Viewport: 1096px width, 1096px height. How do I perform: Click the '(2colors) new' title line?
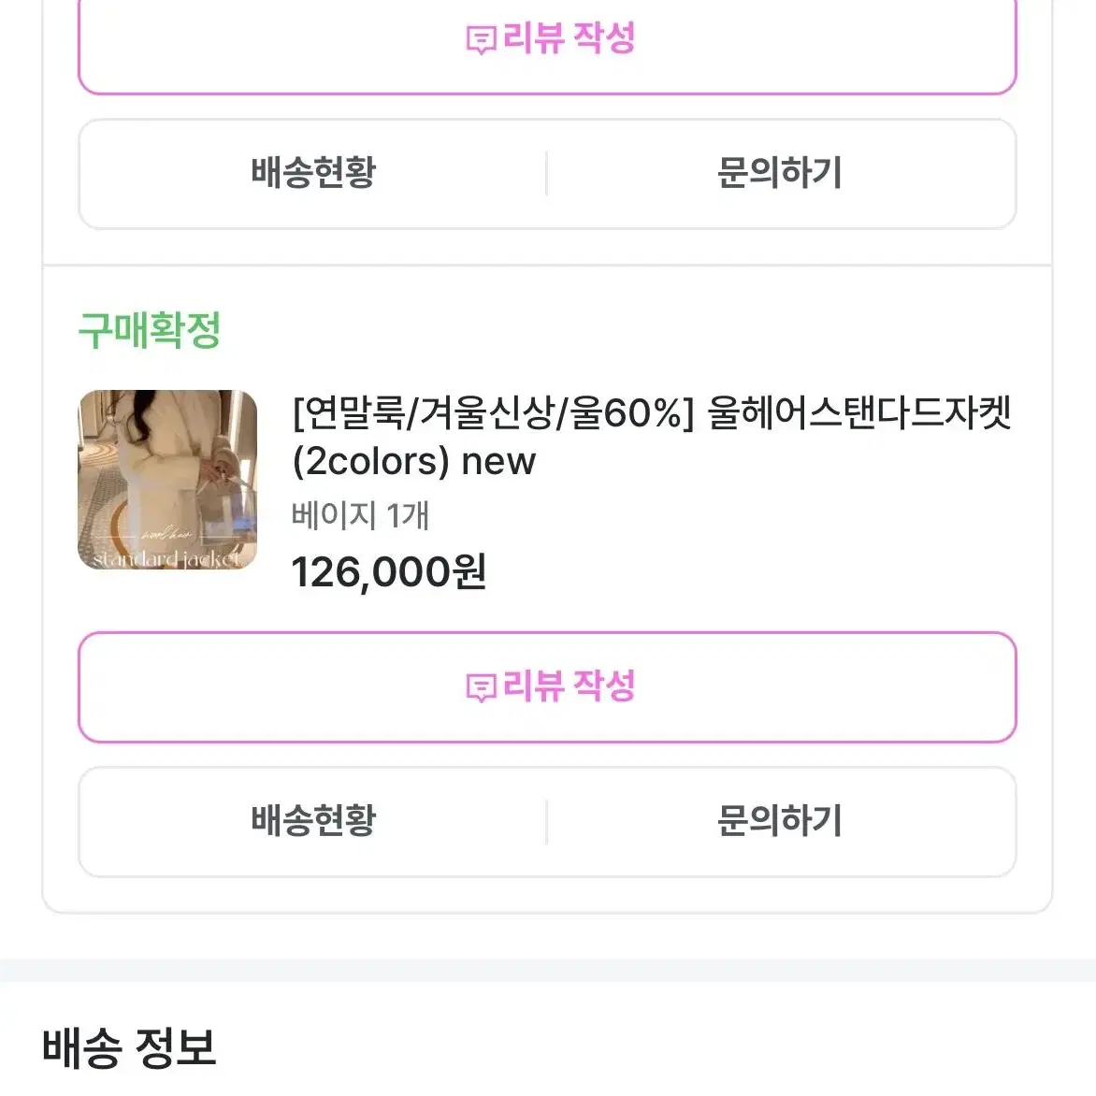point(413,461)
